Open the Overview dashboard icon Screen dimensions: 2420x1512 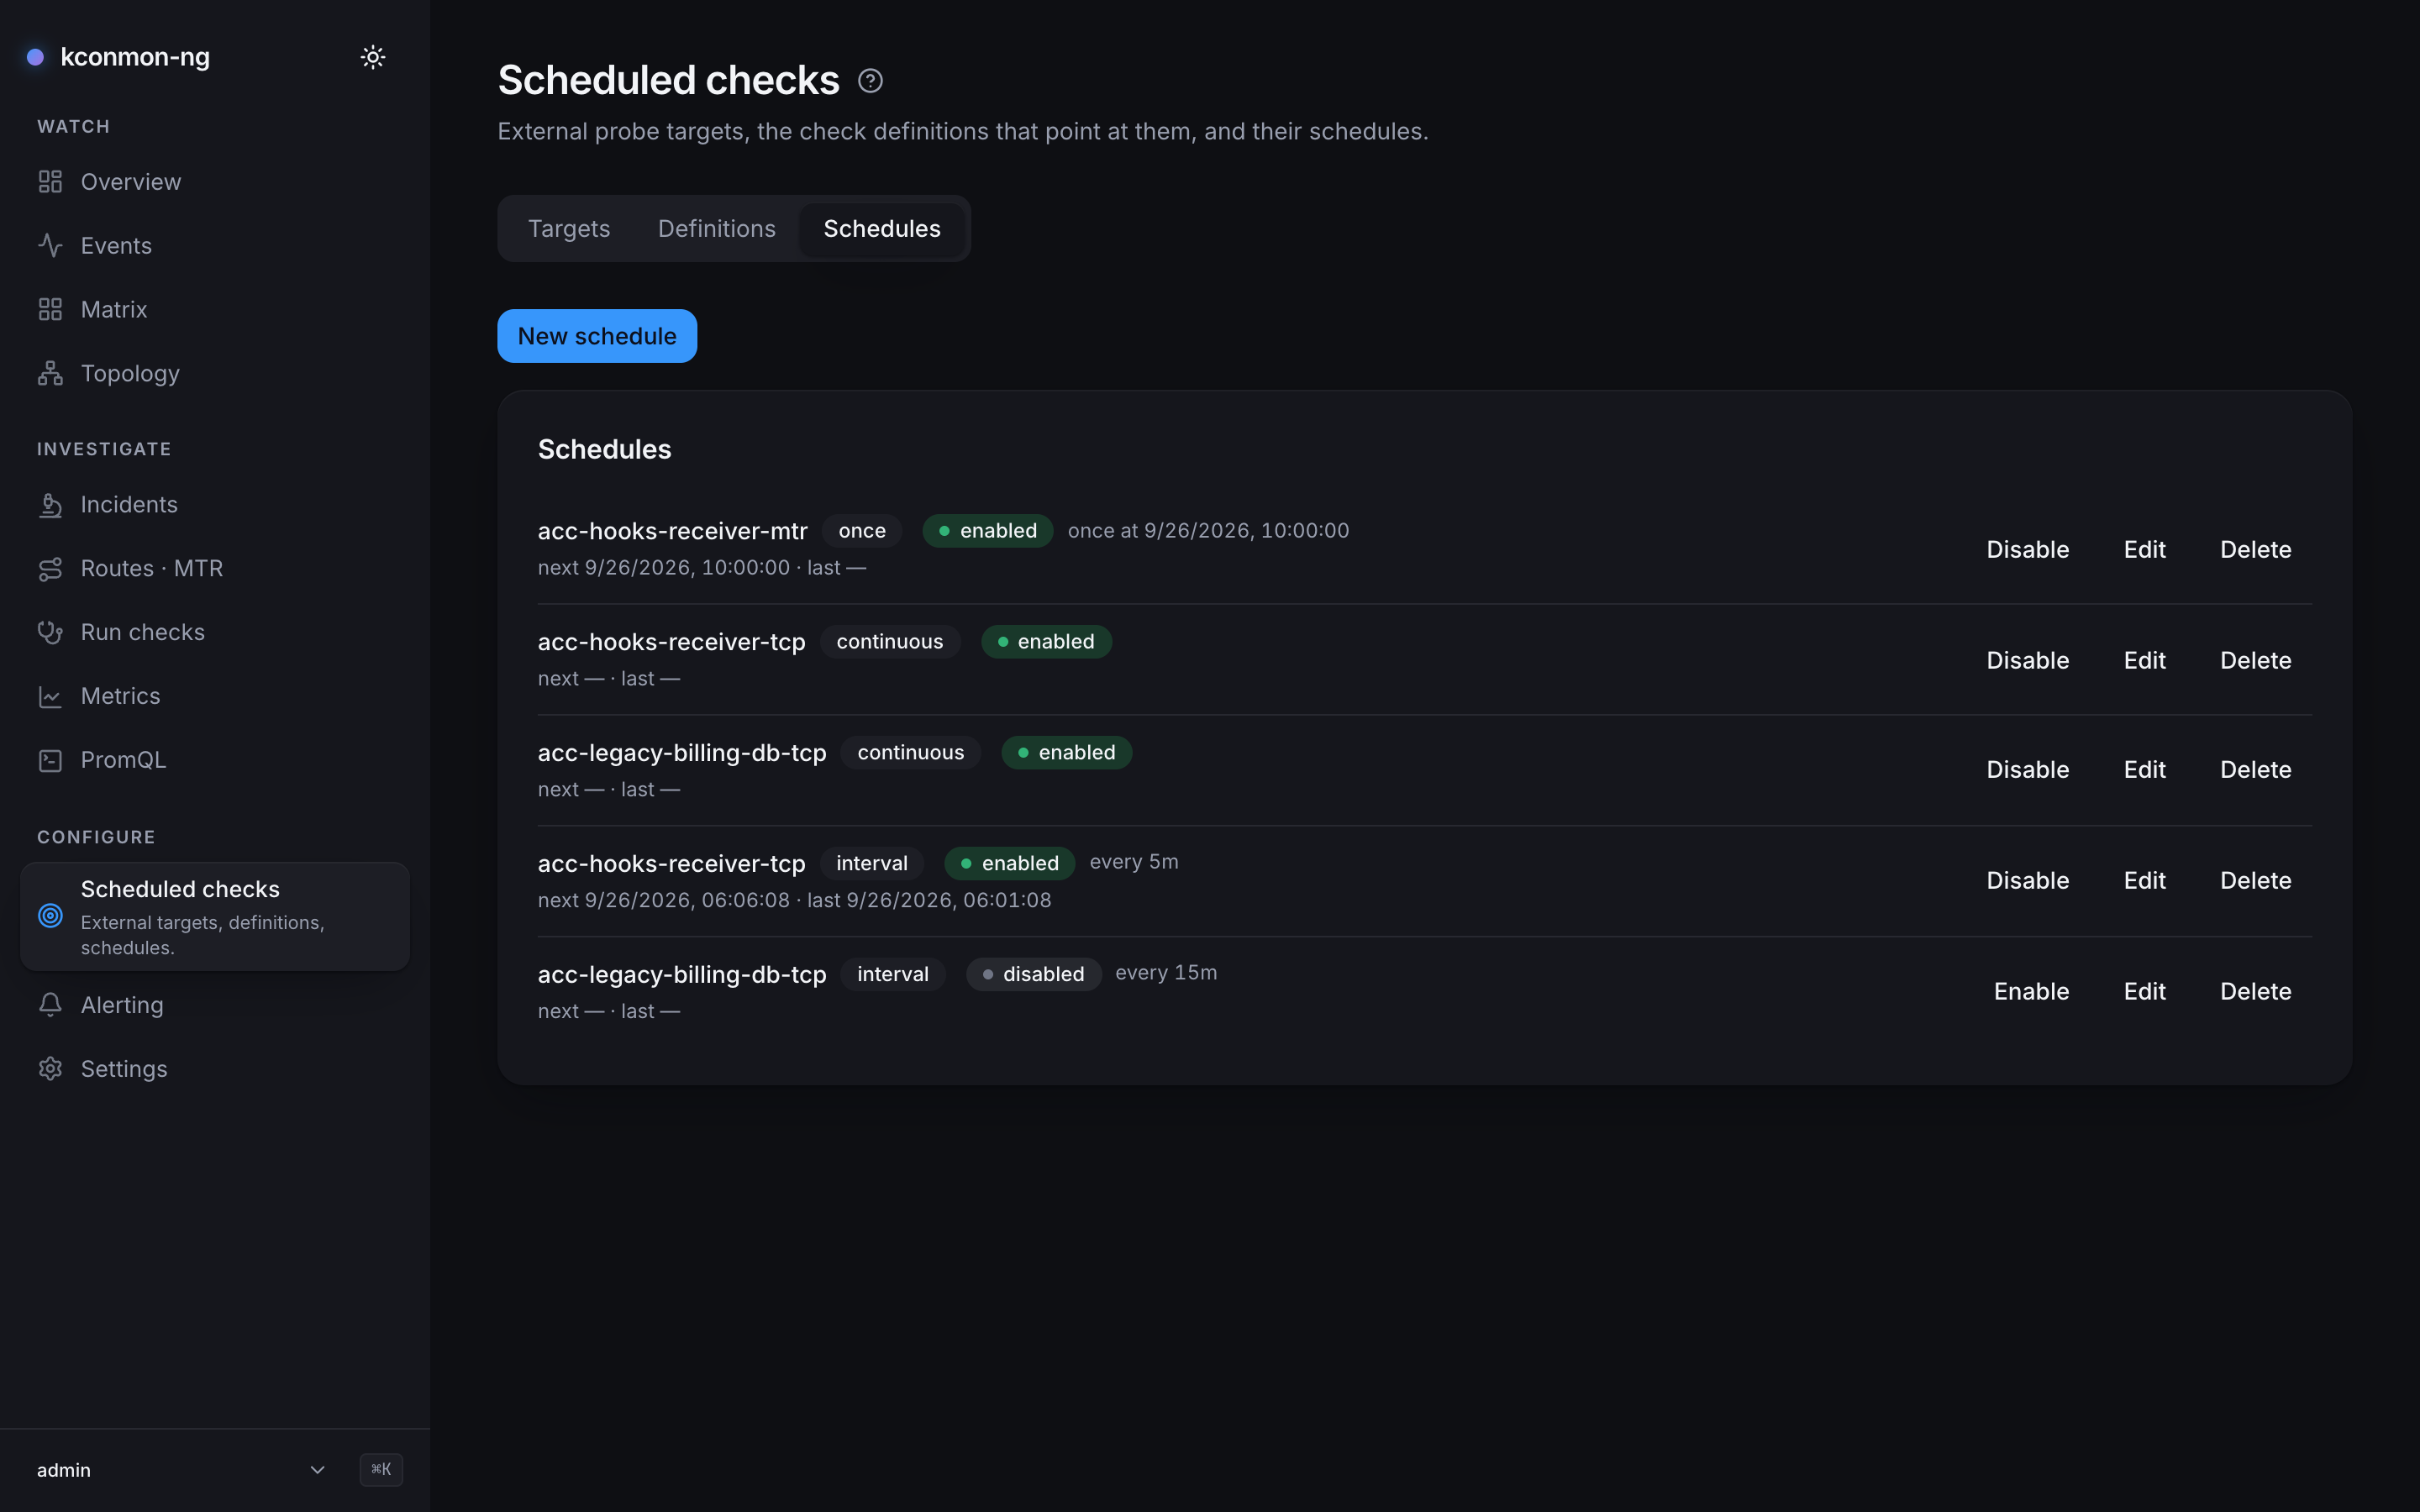50,182
